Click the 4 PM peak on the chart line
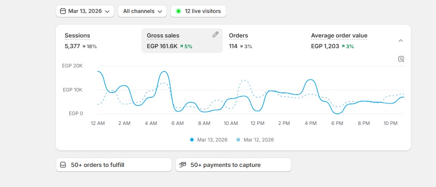 [x=310, y=80]
